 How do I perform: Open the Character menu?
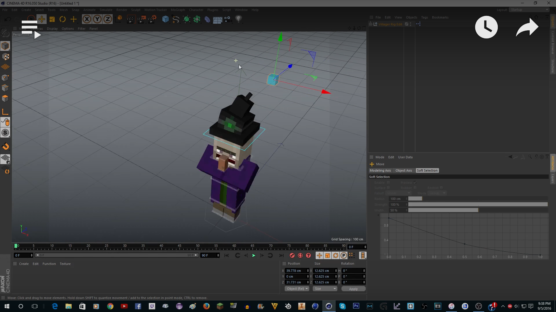coord(196,10)
